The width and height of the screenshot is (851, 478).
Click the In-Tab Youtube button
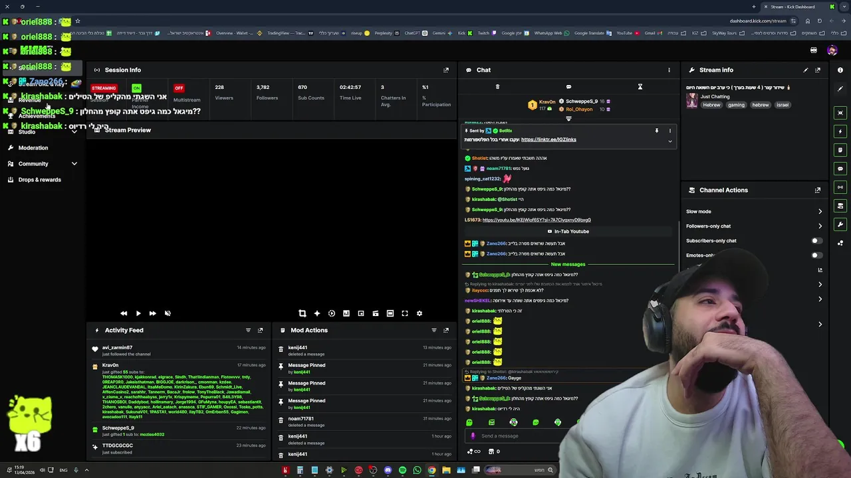[x=568, y=231]
